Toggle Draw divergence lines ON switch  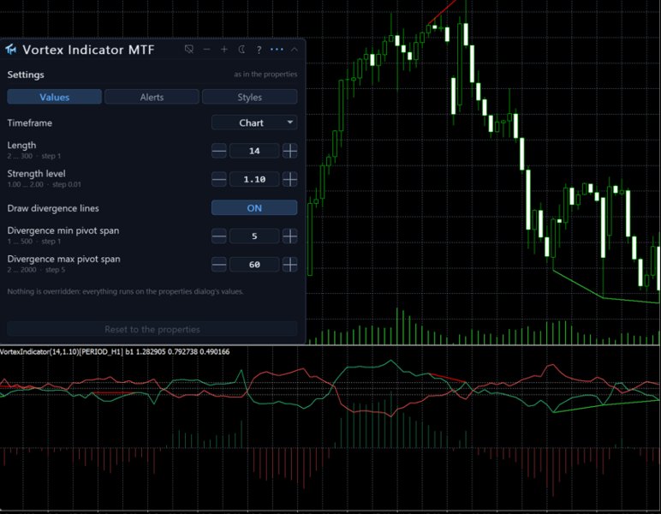pyautogui.click(x=254, y=208)
